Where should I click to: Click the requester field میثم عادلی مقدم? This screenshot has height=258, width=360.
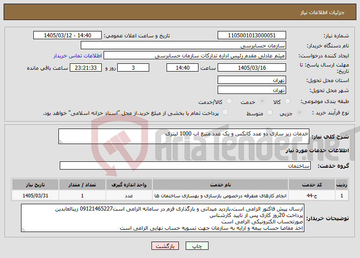click(x=195, y=56)
